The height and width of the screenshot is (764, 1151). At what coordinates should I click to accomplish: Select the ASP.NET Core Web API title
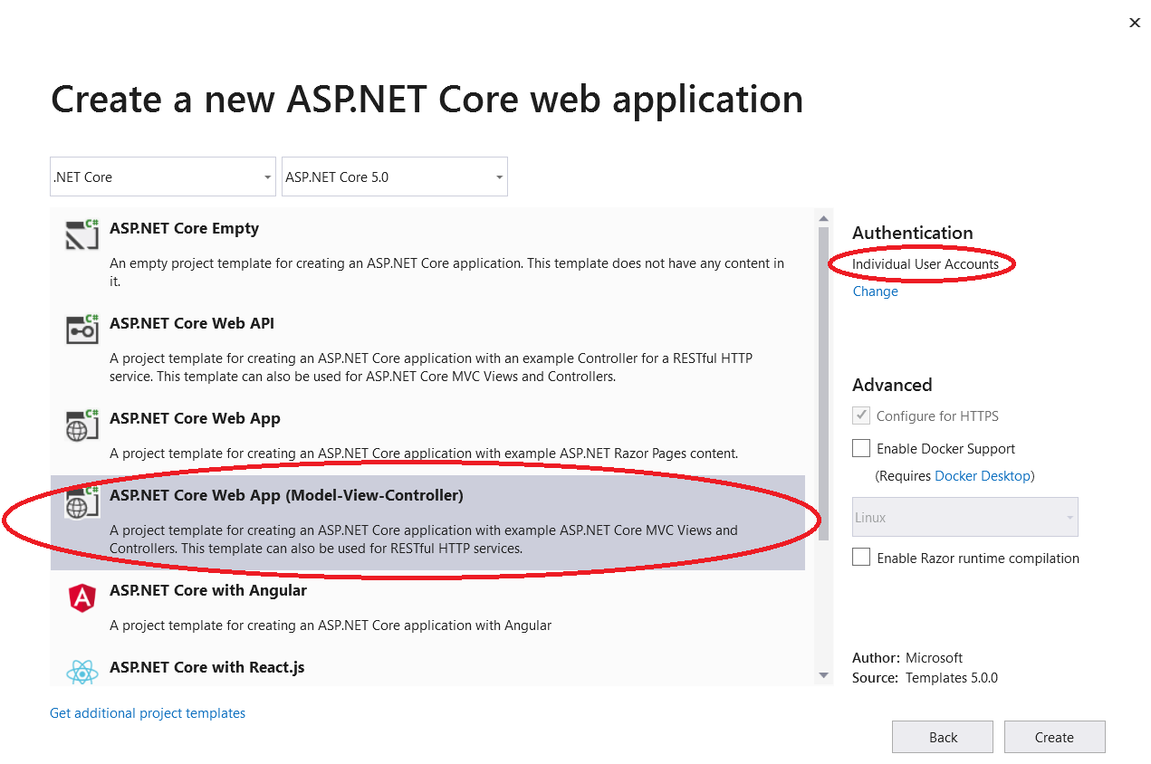tap(192, 323)
